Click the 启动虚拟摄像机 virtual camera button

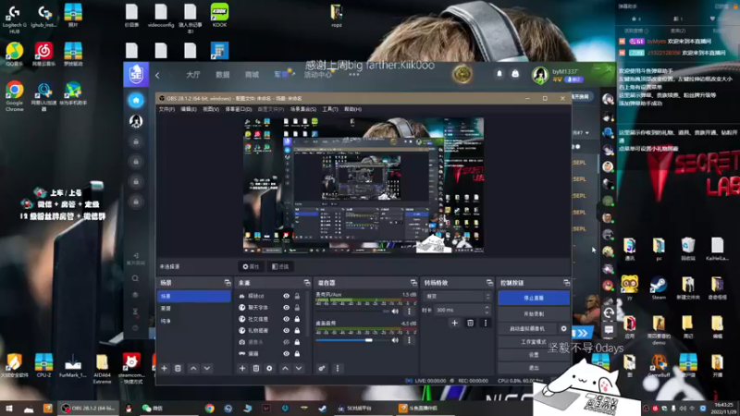527,328
